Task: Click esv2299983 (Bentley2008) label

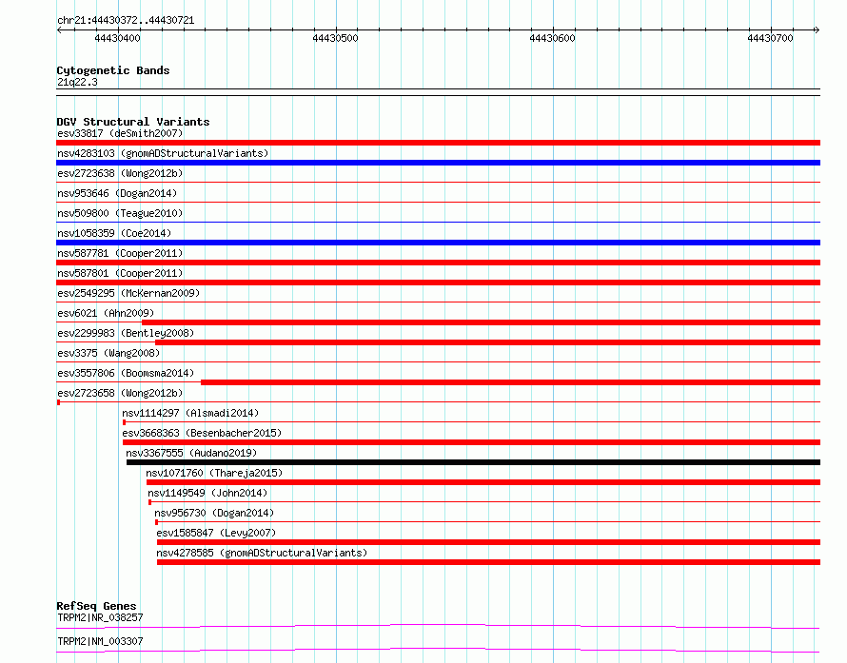Action: (x=126, y=333)
